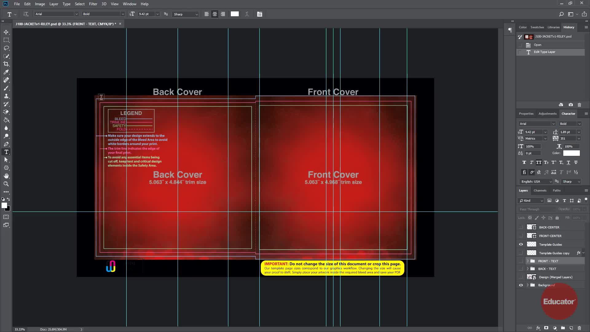Screen dimensions: 590x332
Task: Click the Character panel text color swatch
Action: pyautogui.click(x=571, y=153)
